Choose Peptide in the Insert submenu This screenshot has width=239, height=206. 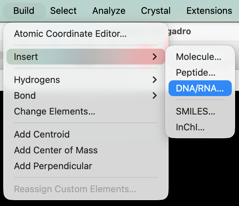point(196,72)
